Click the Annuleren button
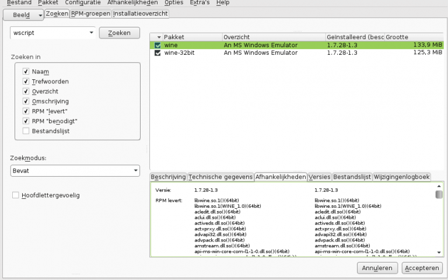Viewport: 448px width, 280px height. [x=376, y=268]
